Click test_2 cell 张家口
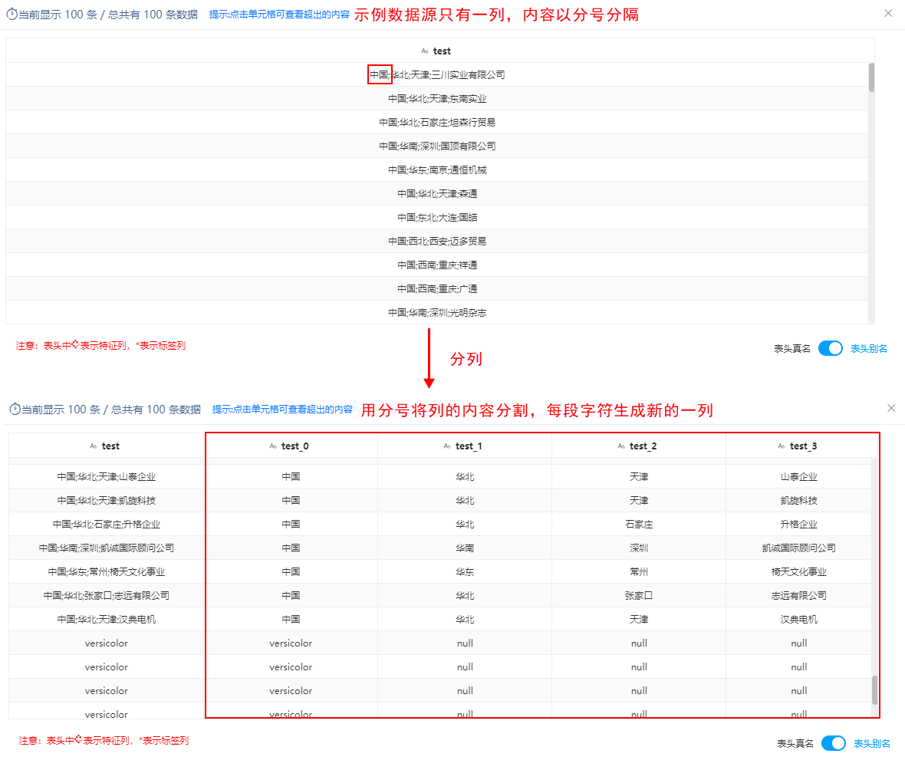The image size is (905, 770). pyautogui.click(x=639, y=595)
